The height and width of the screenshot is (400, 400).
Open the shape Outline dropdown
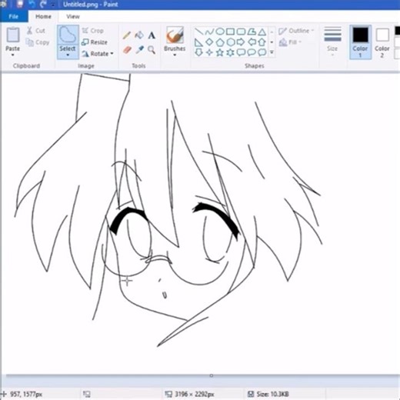(296, 31)
